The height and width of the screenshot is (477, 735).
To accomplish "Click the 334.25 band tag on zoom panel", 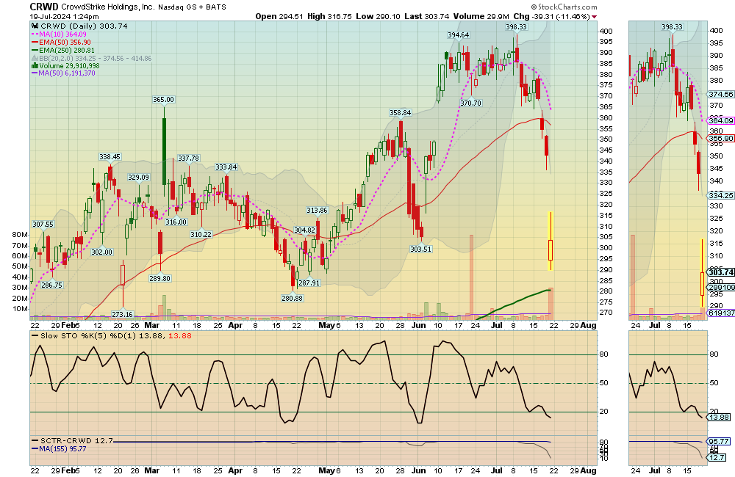I will 720,196.
